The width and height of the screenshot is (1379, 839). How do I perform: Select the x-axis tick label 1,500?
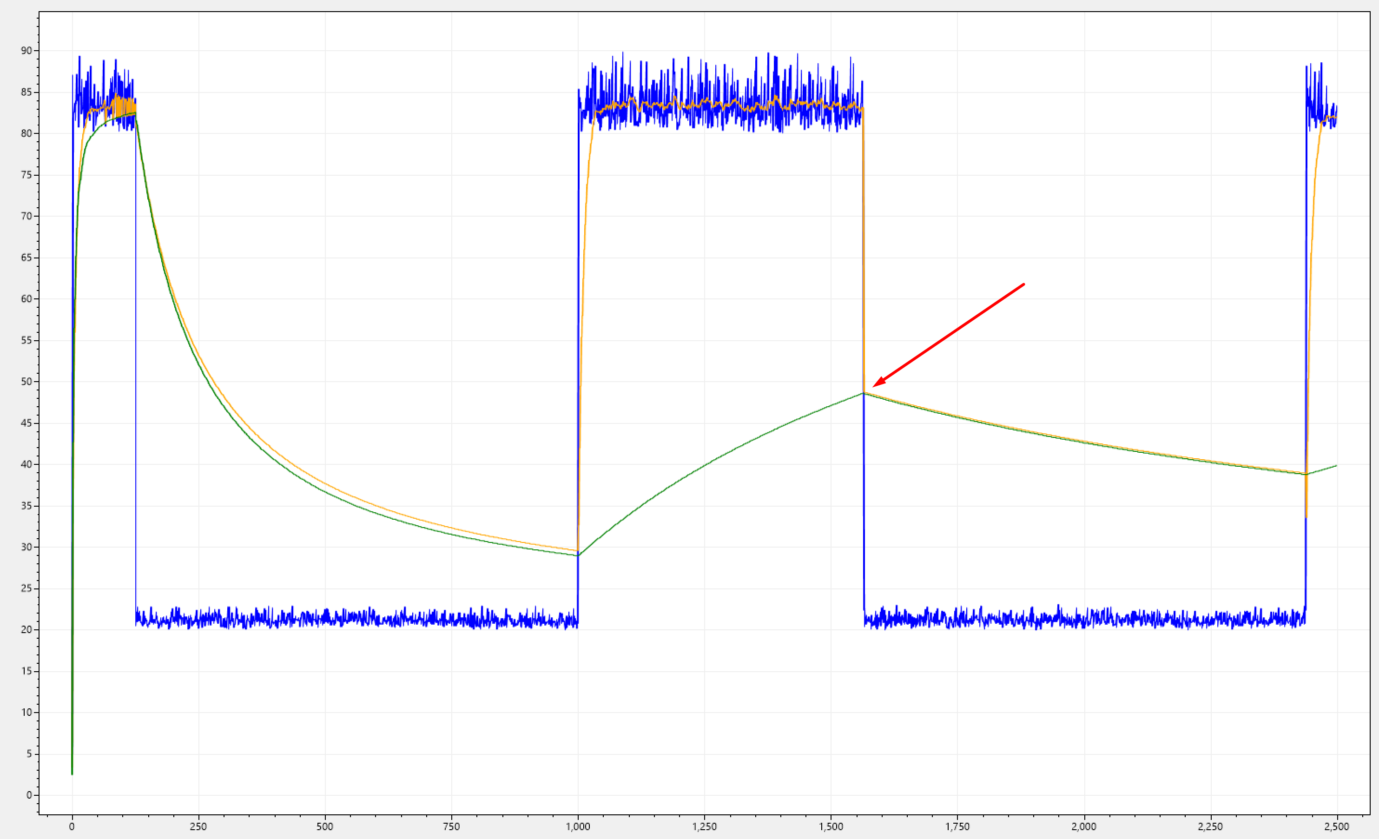coord(831,827)
